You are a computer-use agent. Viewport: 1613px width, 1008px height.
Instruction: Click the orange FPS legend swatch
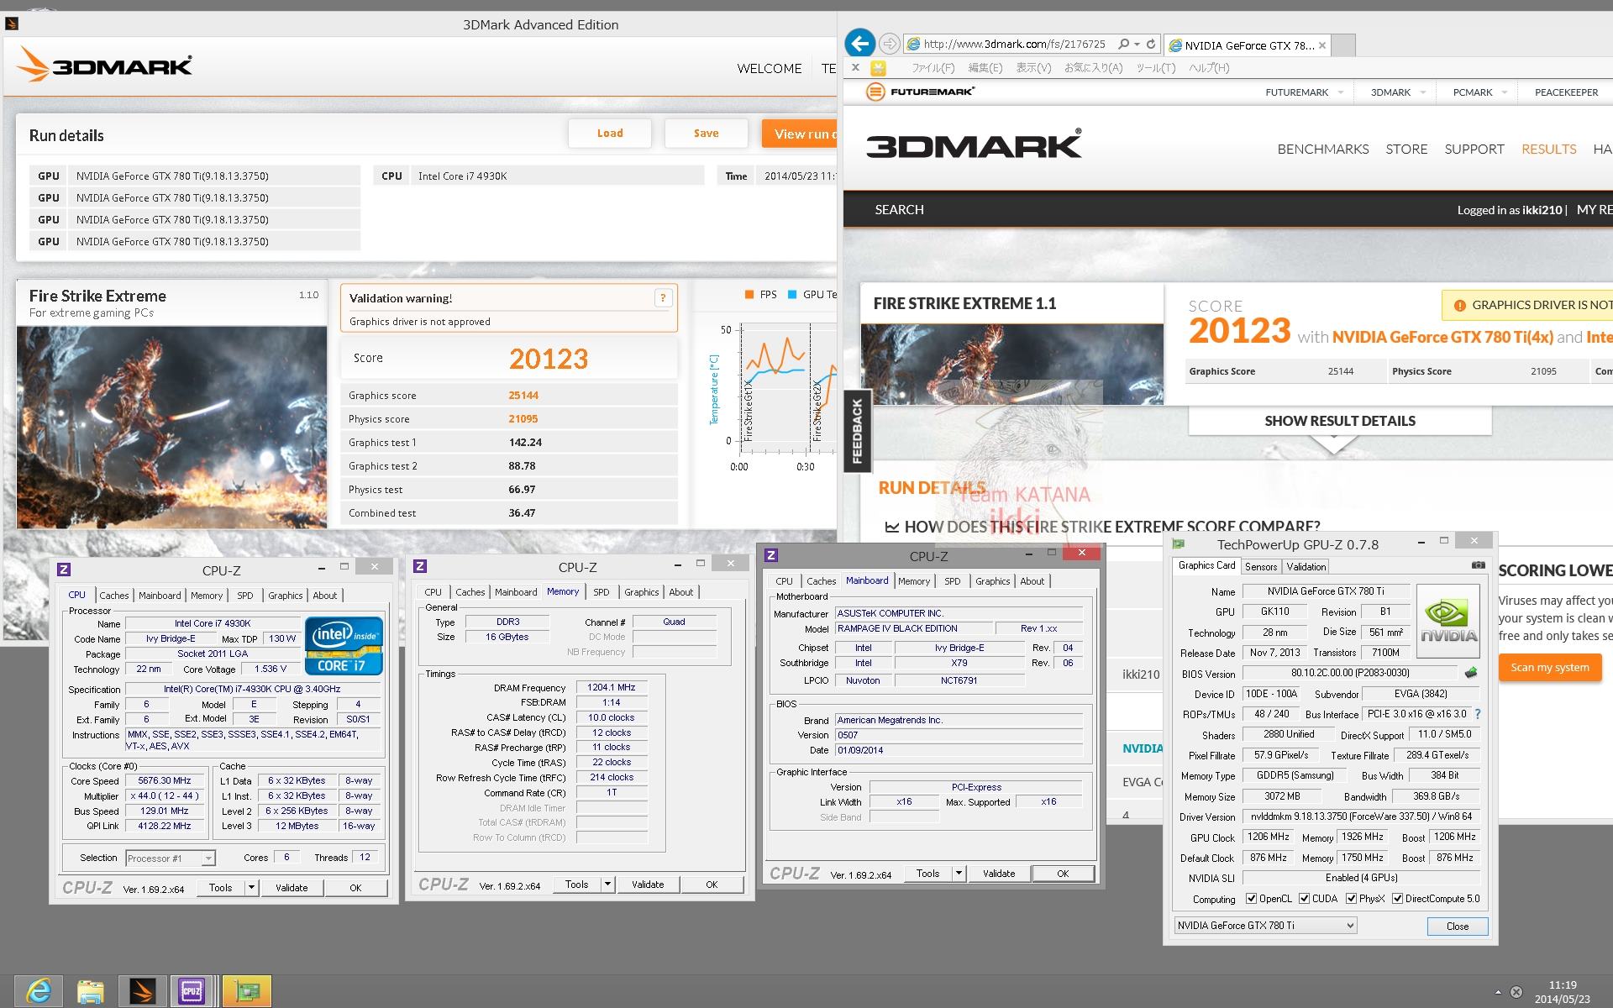click(x=749, y=295)
